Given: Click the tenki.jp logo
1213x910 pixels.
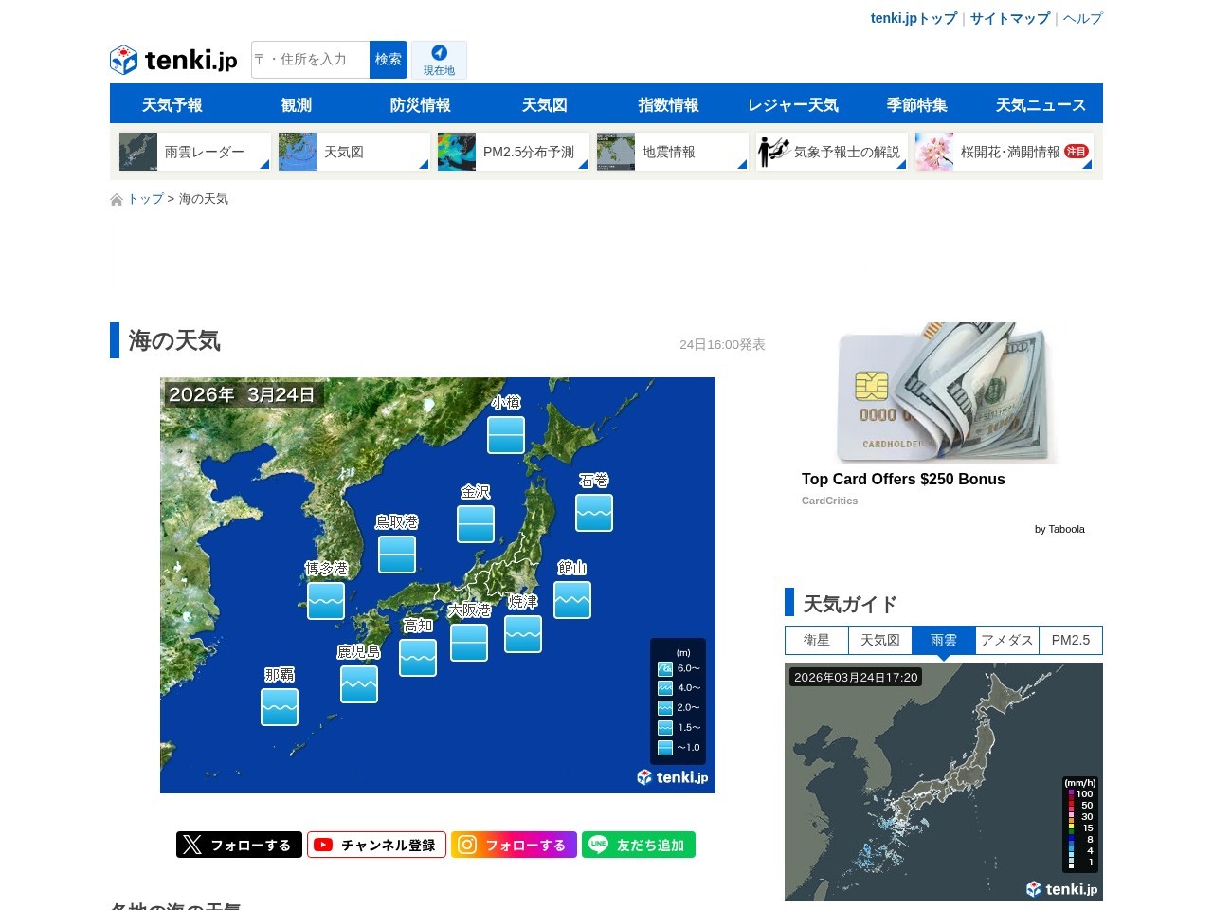Looking at the screenshot, I should pos(173,60).
